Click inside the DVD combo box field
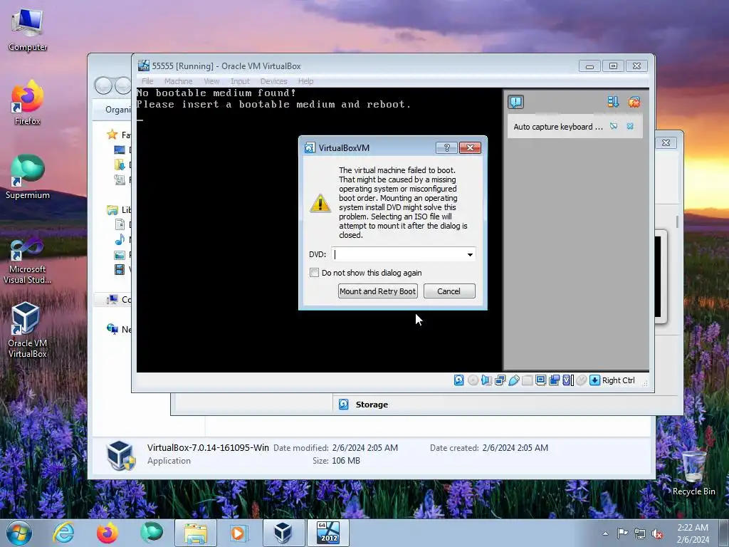Image resolution: width=729 pixels, height=547 pixels. (403, 254)
